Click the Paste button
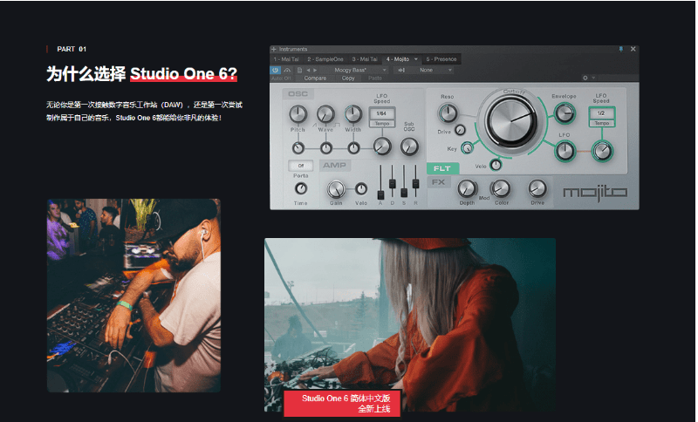The image size is (698, 422). click(x=375, y=78)
